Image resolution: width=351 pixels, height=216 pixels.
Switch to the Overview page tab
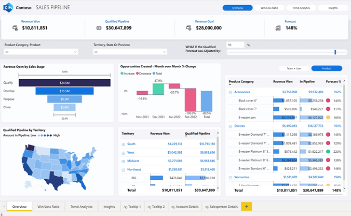point(20,207)
